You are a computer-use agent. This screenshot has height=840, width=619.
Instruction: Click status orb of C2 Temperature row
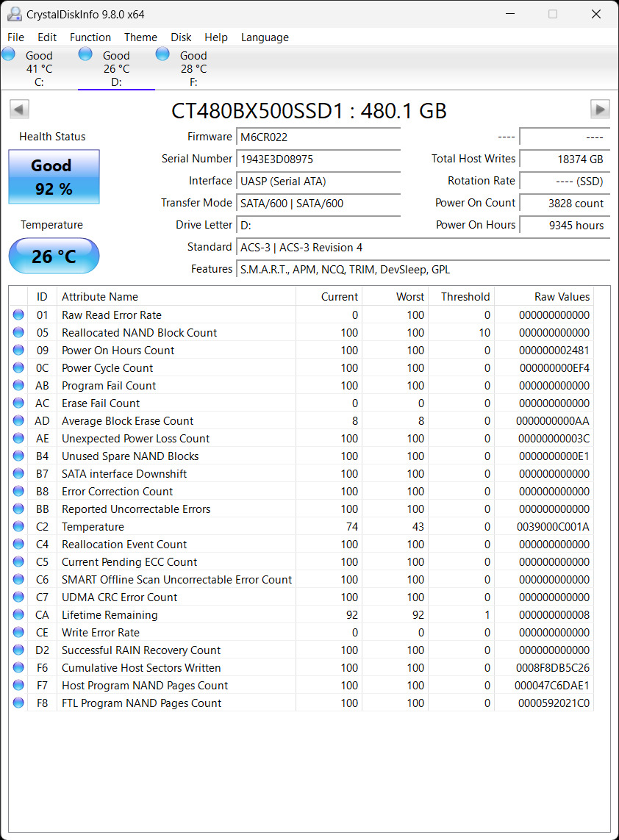(x=19, y=527)
